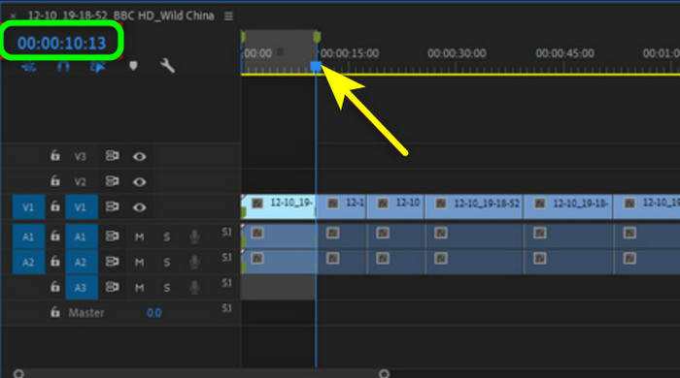Toggle Linked Selection icon in timeline header

(98, 67)
